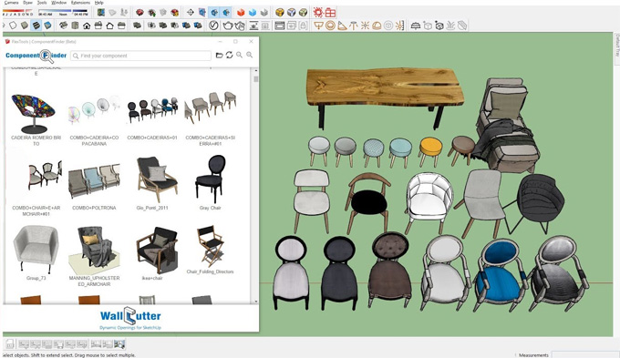Expand the Default Tray side tab

pyautogui.click(x=616, y=50)
